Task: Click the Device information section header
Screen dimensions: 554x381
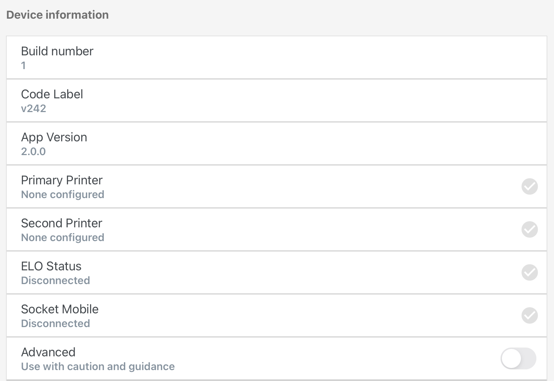Action: tap(57, 15)
